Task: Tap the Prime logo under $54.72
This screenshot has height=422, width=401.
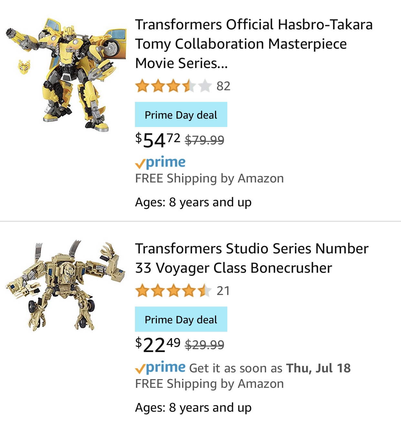Action: click(160, 162)
